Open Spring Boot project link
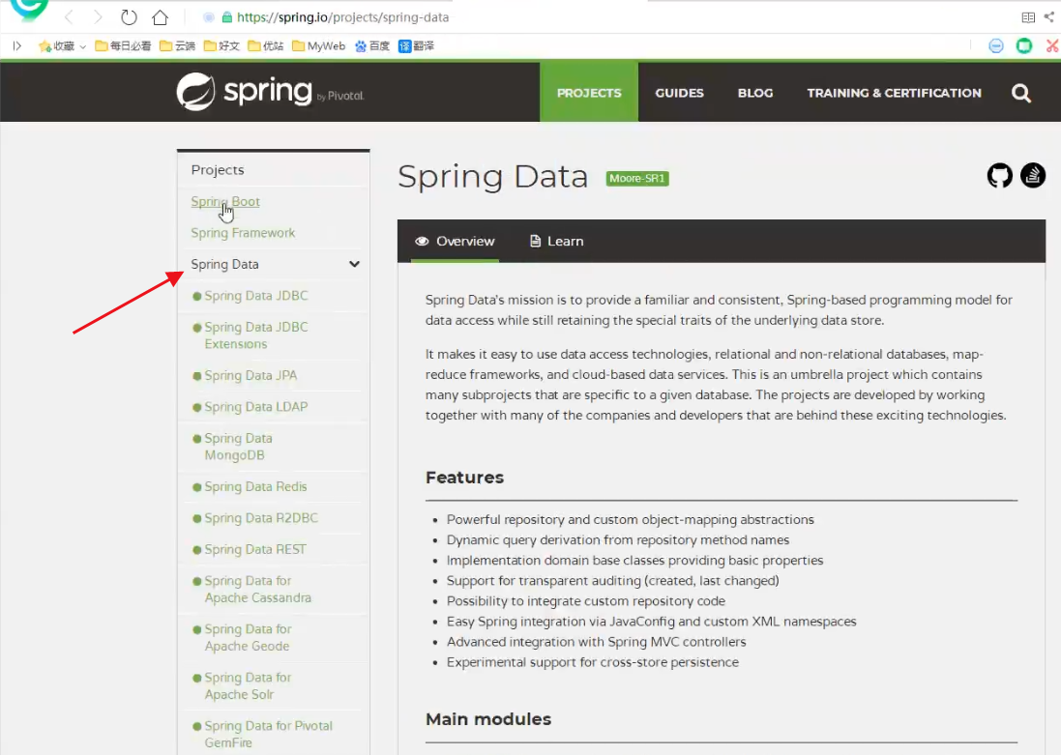This screenshot has height=755, width=1061. point(225,202)
